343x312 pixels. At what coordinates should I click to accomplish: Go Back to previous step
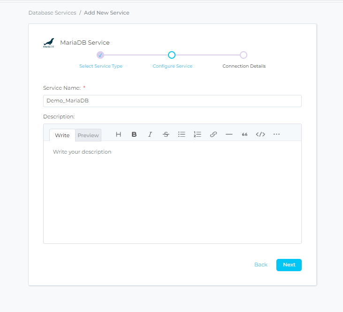(x=260, y=265)
